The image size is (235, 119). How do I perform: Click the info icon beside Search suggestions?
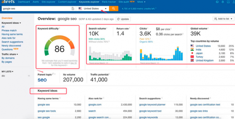pyautogui.click(x=162, y=98)
